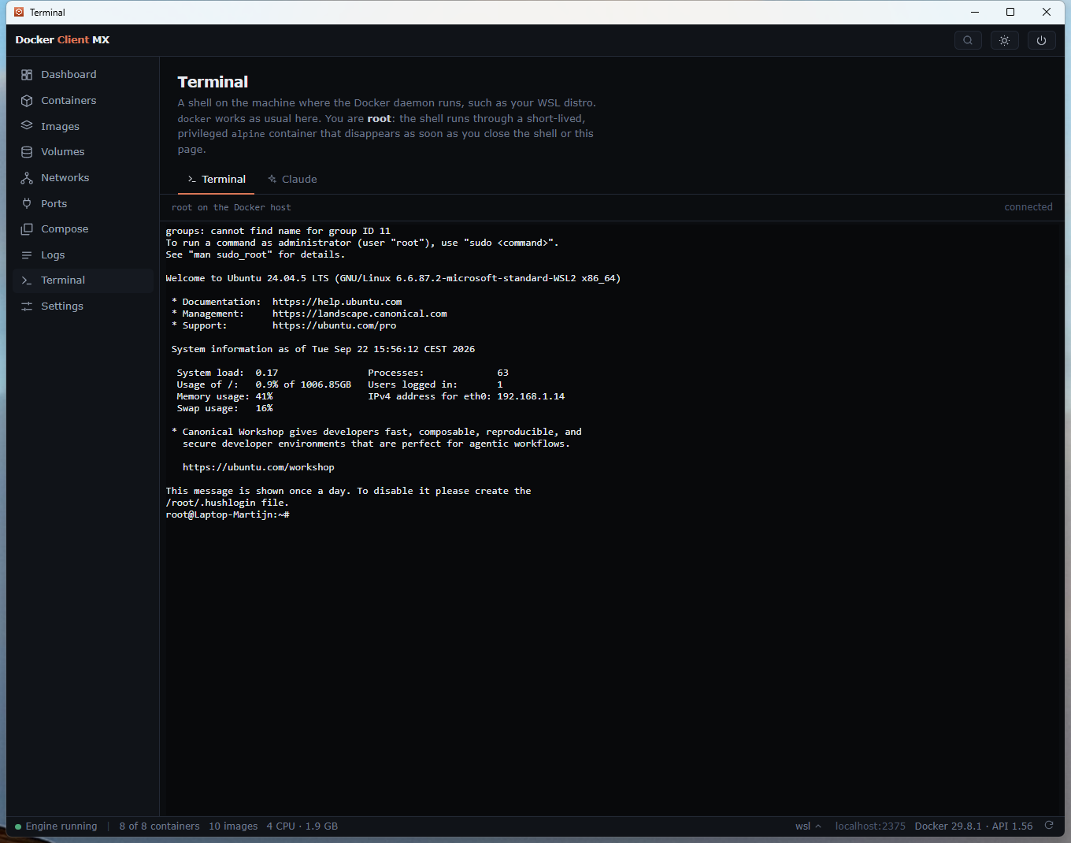Click the root@Laptop-Martijn prompt line
Viewport: 1071px width, 843px height.
pyautogui.click(x=228, y=514)
